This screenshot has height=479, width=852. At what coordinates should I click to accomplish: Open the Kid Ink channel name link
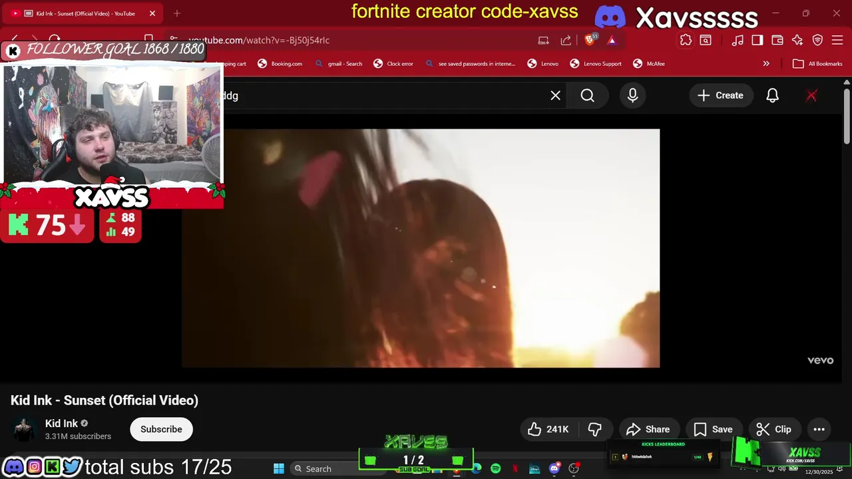[x=61, y=423]
